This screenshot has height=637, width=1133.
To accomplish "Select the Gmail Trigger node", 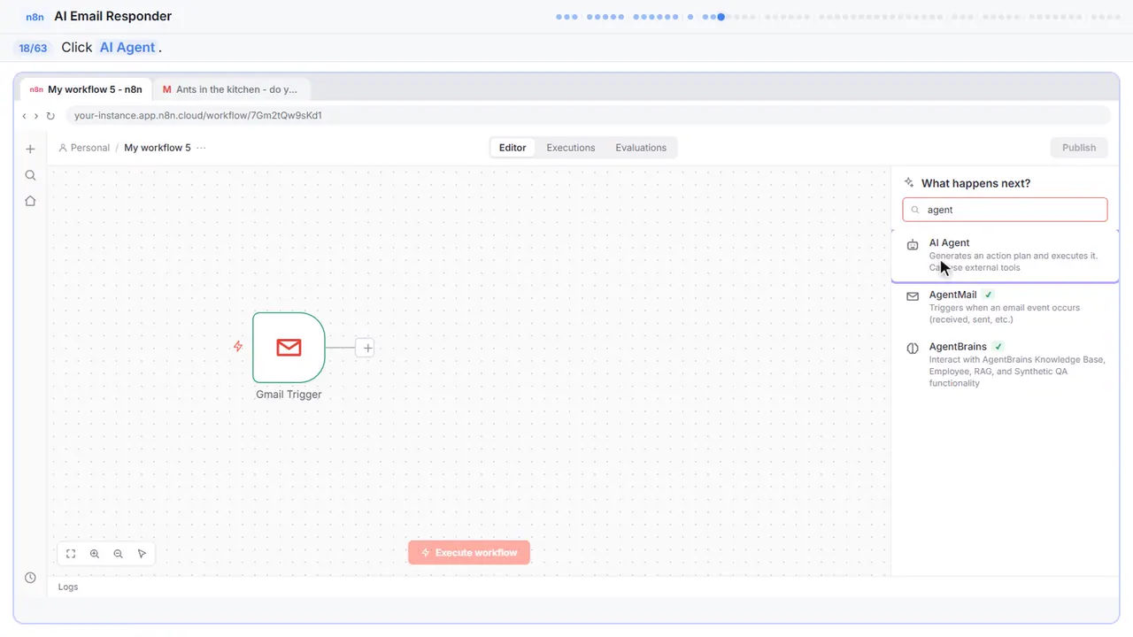I will [x=289, y=348].
